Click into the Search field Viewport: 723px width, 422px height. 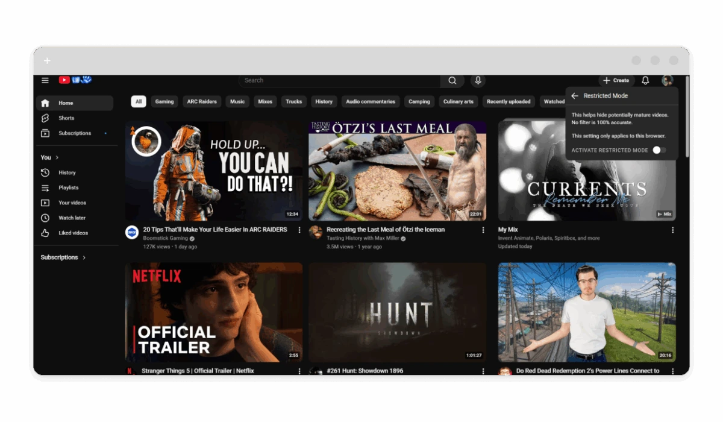coord(340,80)
